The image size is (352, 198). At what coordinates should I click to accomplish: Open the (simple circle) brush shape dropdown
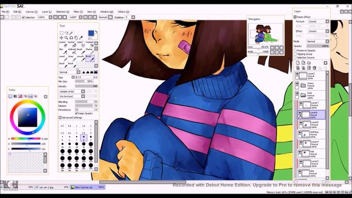[x=72, y=91]
